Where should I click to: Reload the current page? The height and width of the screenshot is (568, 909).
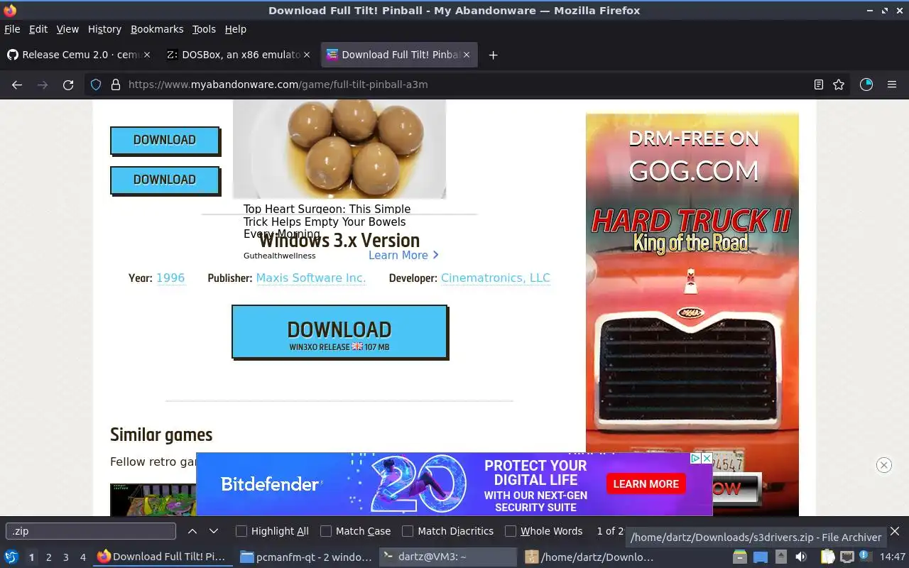pos(68,84)
